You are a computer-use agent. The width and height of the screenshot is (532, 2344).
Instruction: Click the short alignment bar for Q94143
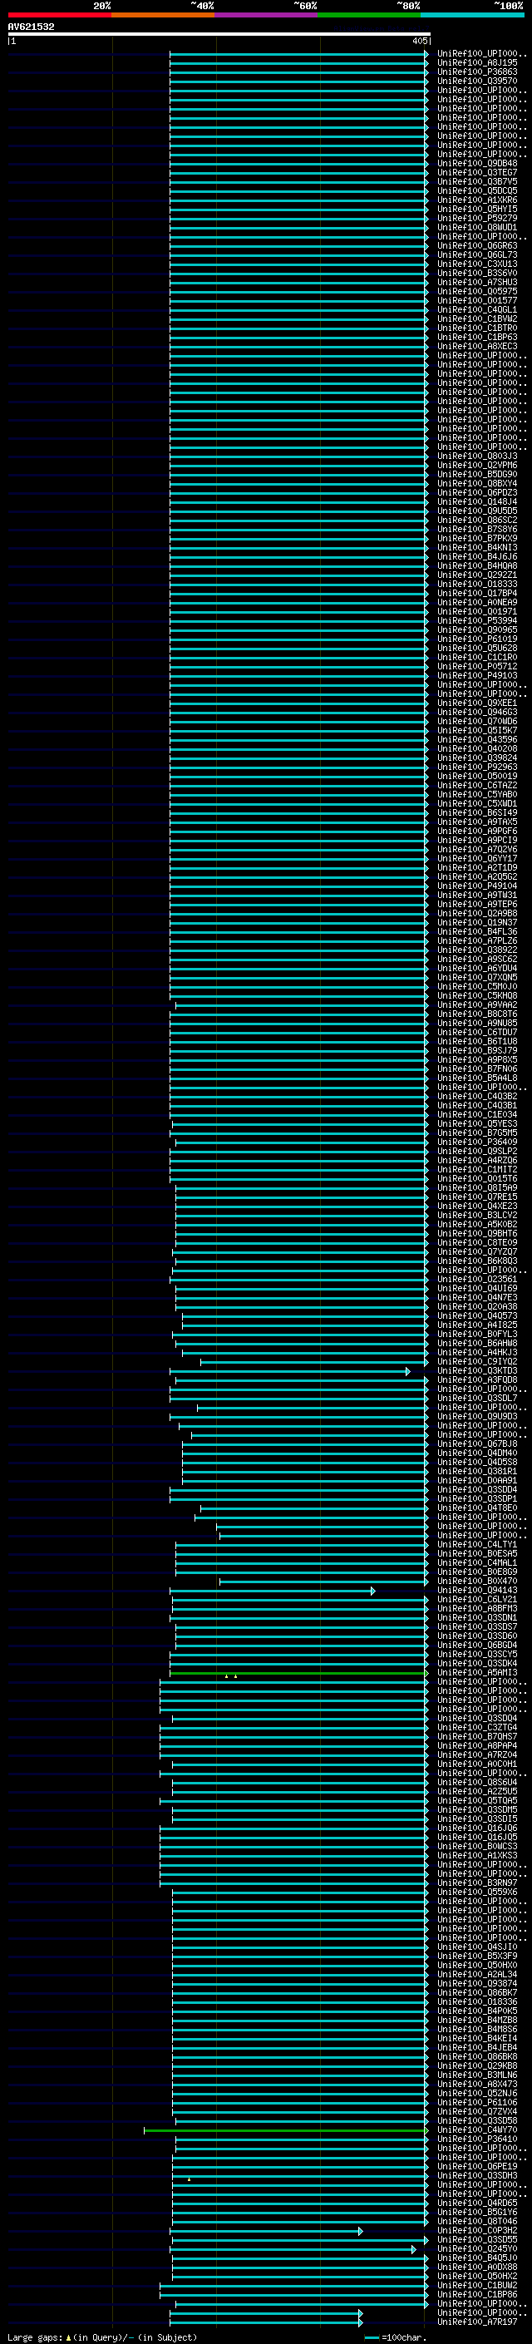272,1591
